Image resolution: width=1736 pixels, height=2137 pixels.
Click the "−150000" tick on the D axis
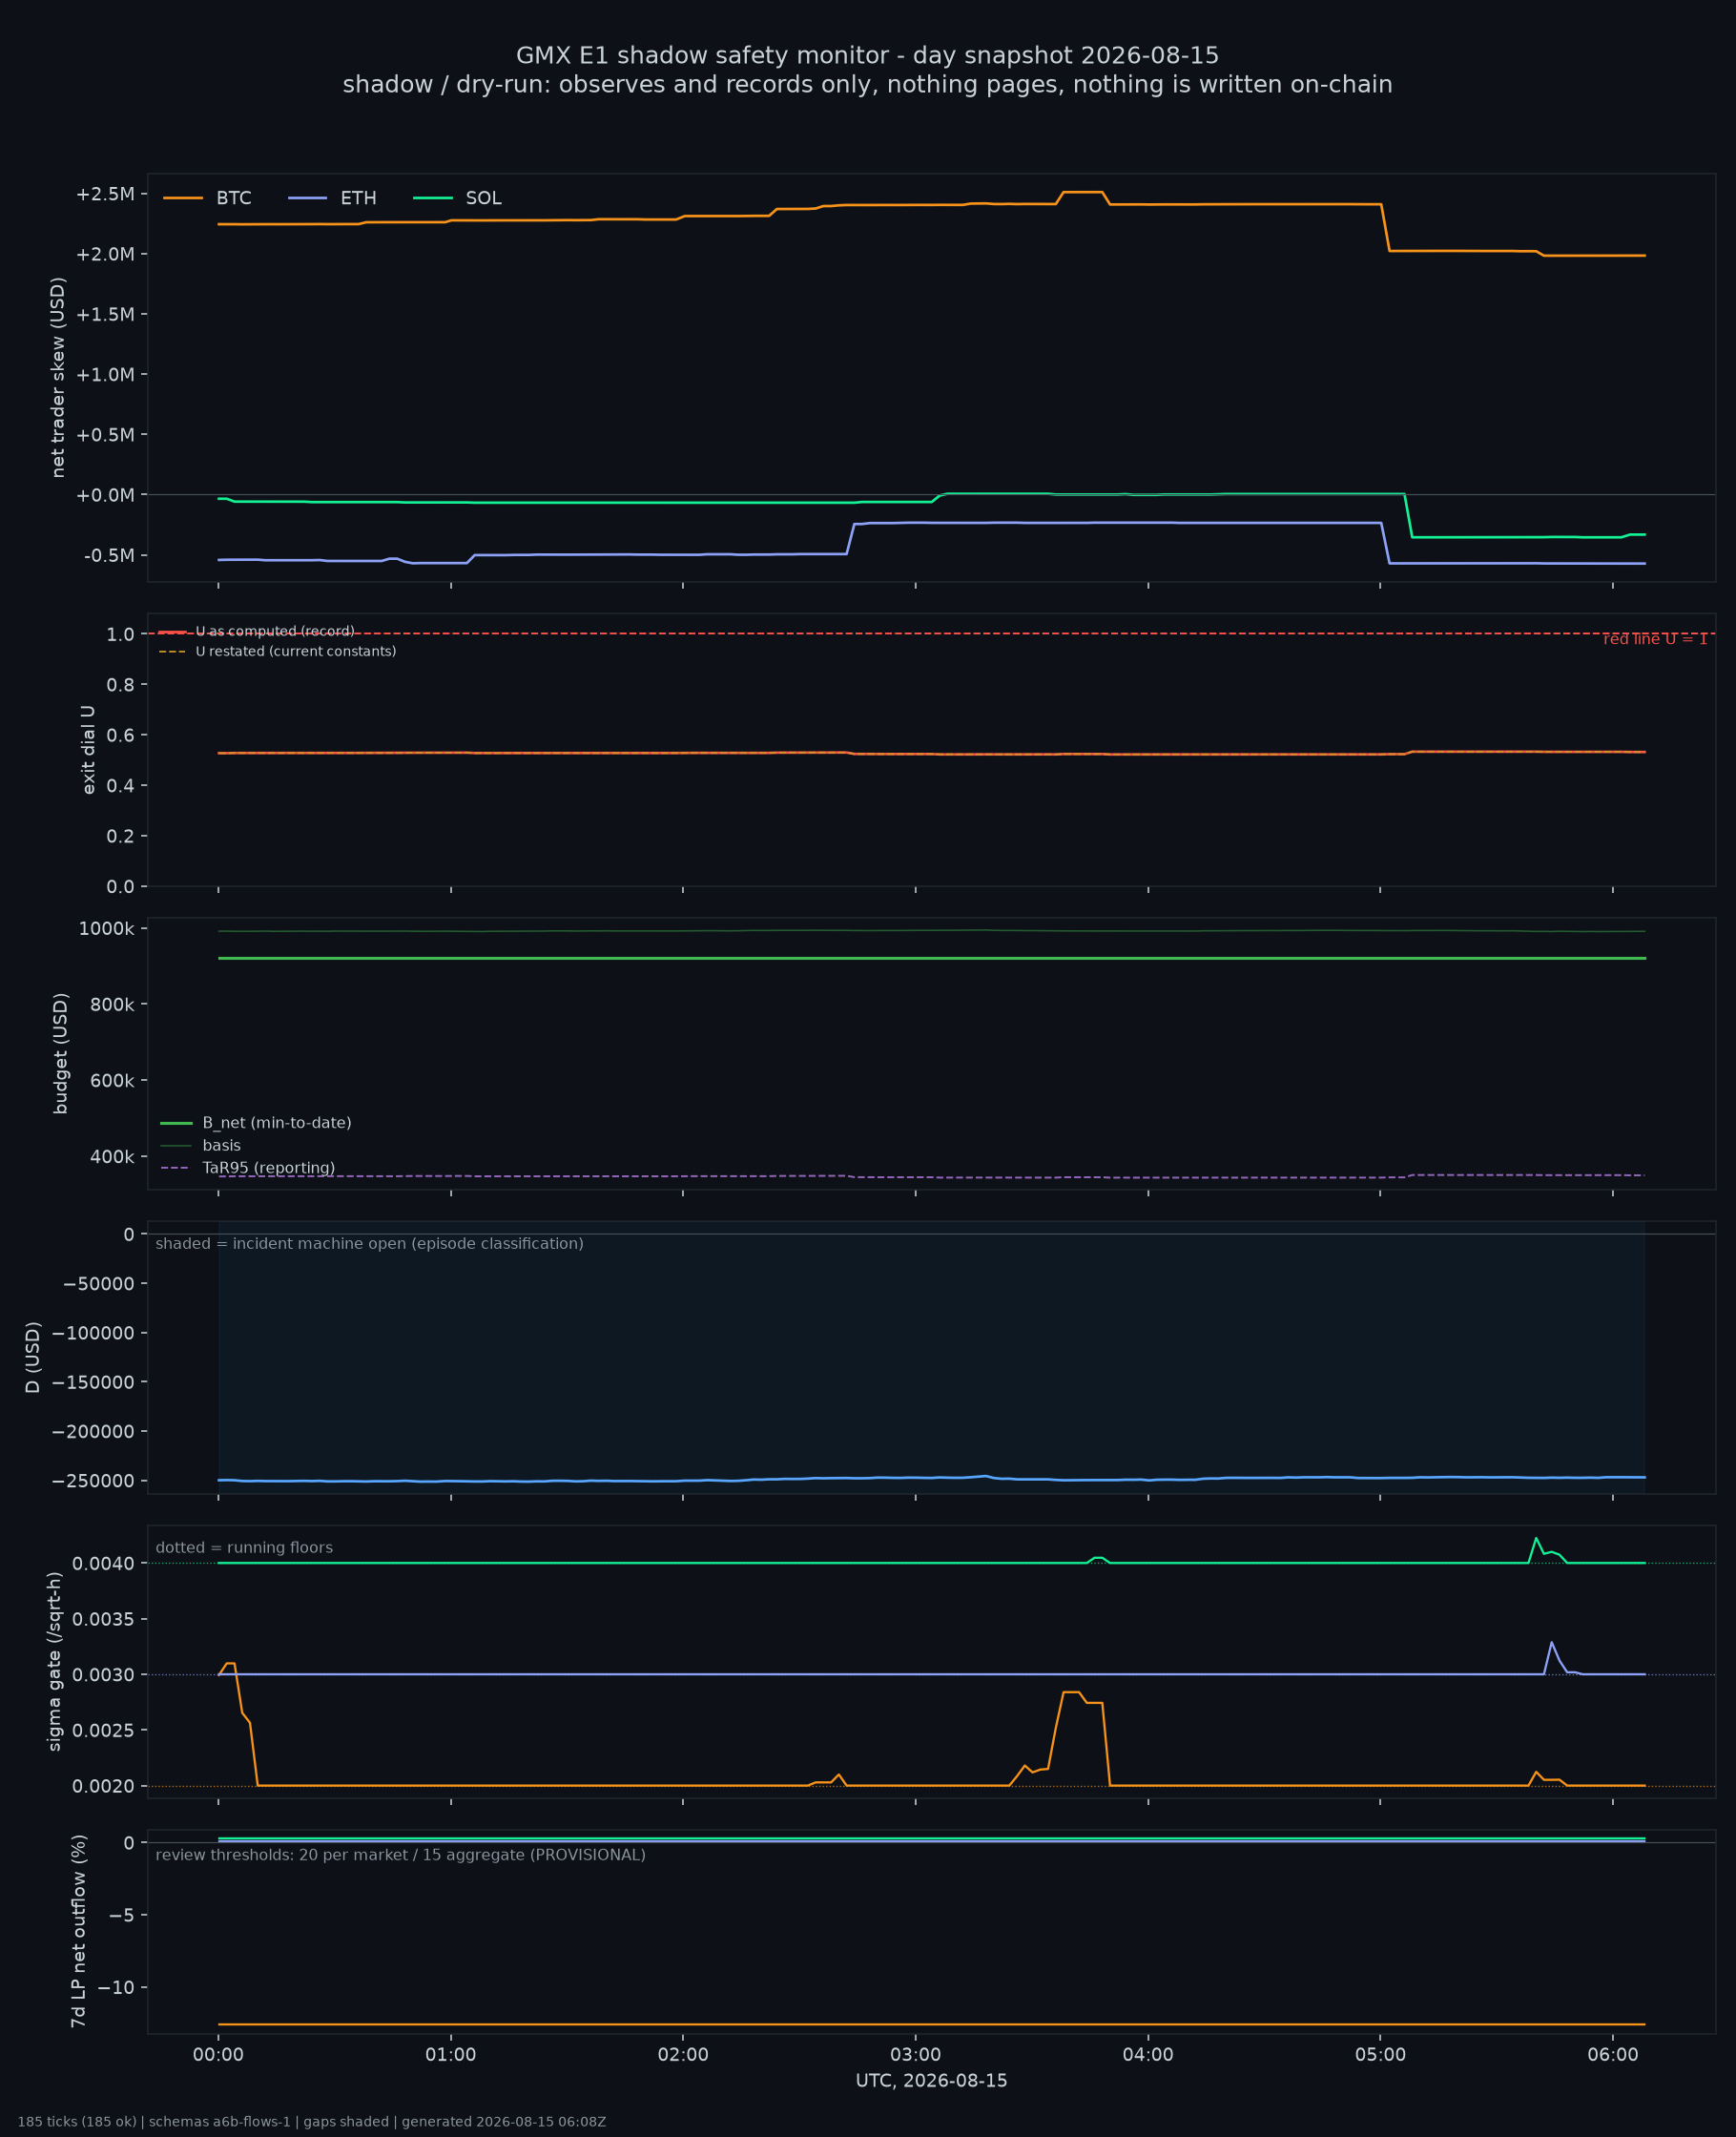(93, 1382)
